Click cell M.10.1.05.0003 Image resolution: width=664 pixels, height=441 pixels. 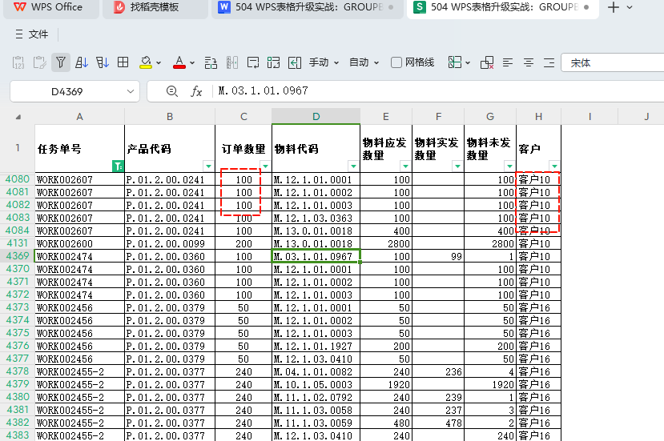click(316, 384)
